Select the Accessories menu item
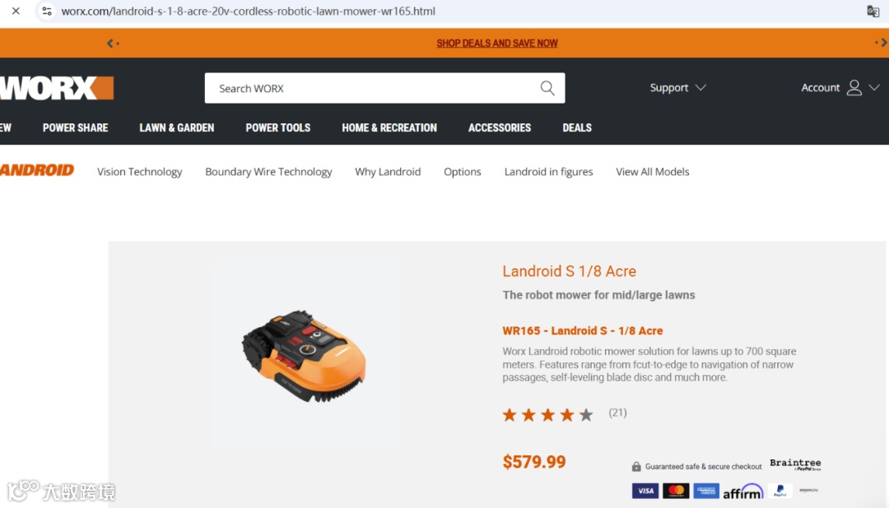Image resolution: width=889 pixels, height=508 pixels. pyautogui.click(x=500, y=128)
